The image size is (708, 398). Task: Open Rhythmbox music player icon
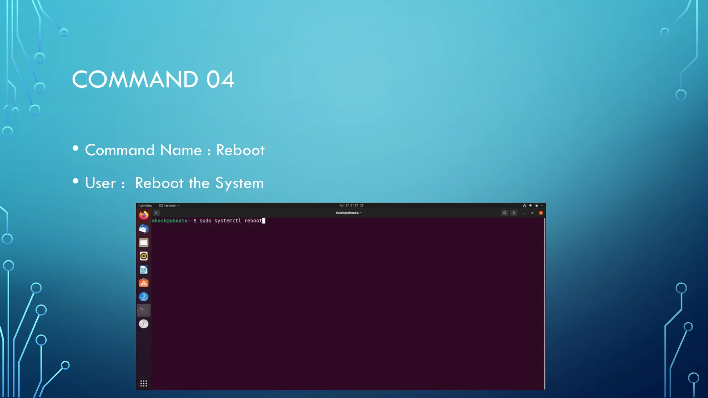(x=143, y=256)
